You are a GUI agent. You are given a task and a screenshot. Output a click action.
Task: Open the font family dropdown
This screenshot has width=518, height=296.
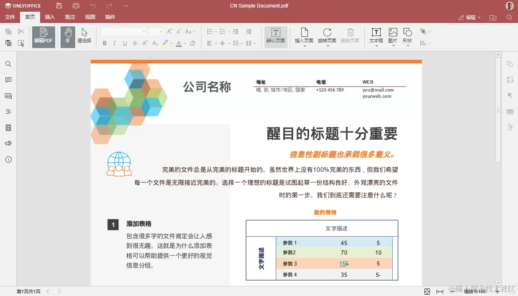[123, 31]
